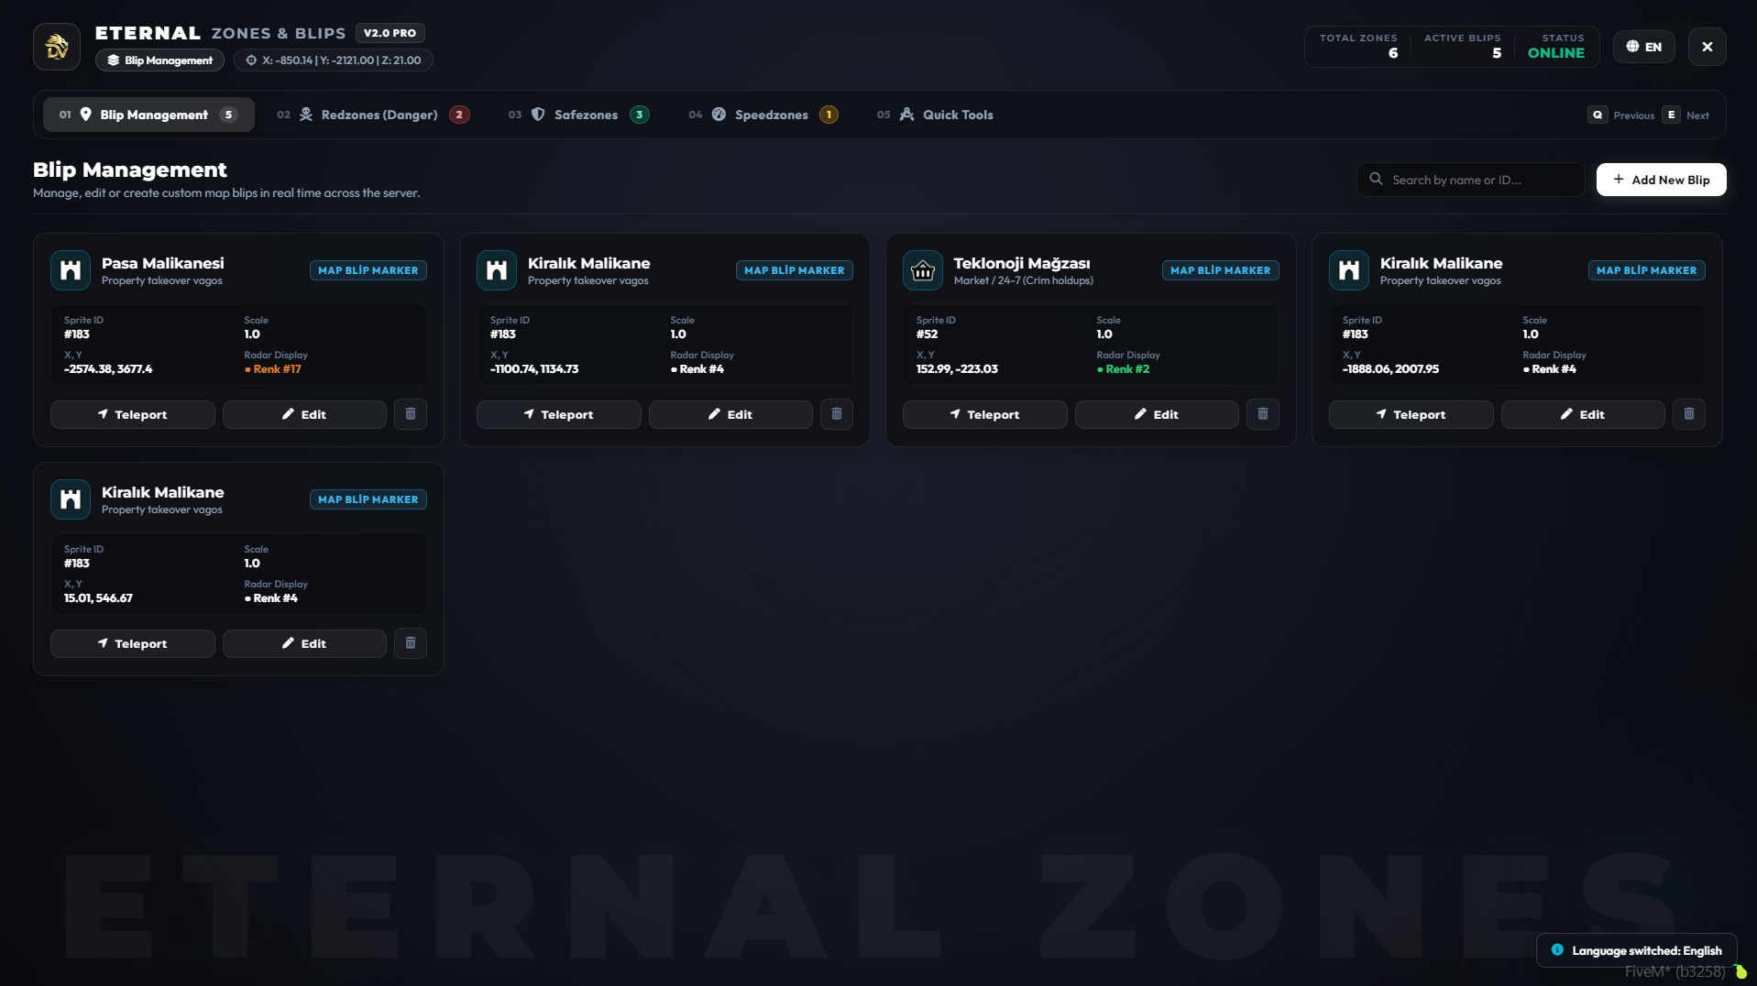Image resolution: width=1757 pixels, height=986 pixels.
Task: Edit the Pasa Malikanesi blip
Action: click(304, 414)
